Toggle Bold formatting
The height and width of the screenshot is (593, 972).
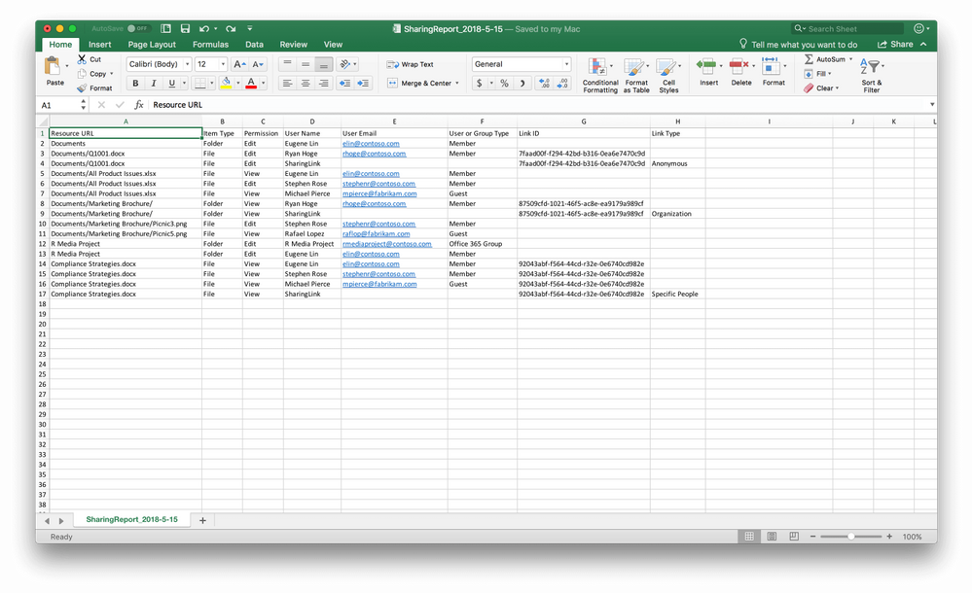coord(135,84)
